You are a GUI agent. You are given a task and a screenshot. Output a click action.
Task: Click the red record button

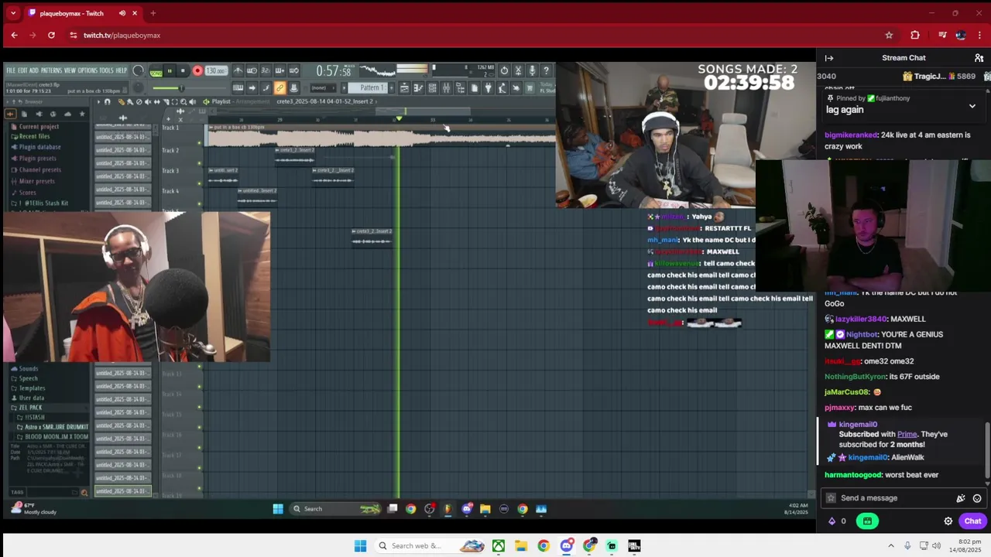[197, 71]
